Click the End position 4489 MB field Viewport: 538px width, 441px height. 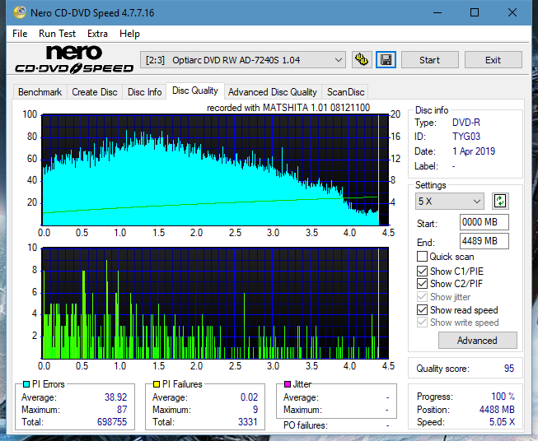484,241
